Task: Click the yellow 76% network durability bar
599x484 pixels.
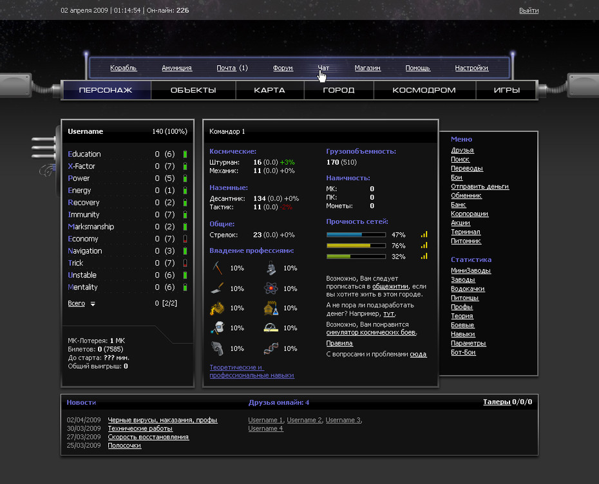Action: coord(356,245)
